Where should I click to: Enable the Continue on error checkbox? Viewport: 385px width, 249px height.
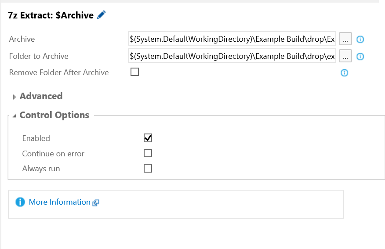tap(148, 153)
